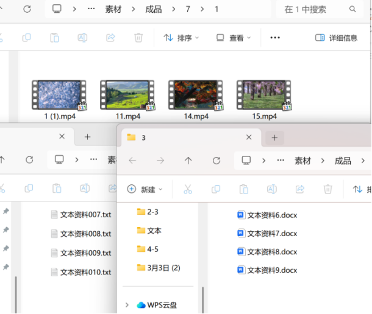Click the search magnifier in top window
The height and width of the screenshot is (314, 372).
click(352, 9)
